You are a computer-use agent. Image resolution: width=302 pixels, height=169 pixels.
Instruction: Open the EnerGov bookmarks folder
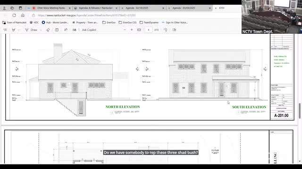point(109,23)
